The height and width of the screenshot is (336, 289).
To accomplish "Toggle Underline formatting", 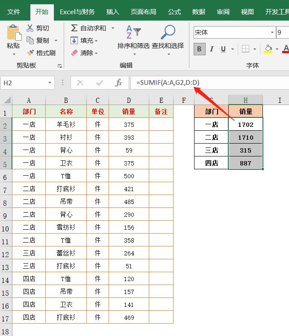I will (x=223, y=49).
